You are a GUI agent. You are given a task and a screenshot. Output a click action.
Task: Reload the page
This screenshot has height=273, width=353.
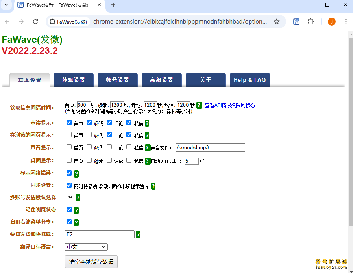(35, 22)
